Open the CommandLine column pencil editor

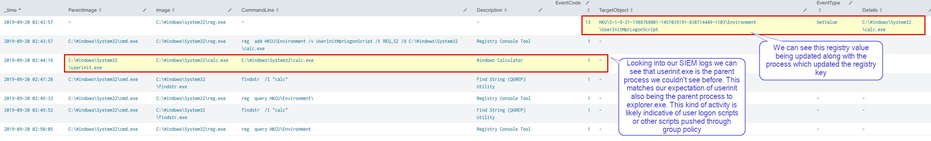tap(465, 10)
